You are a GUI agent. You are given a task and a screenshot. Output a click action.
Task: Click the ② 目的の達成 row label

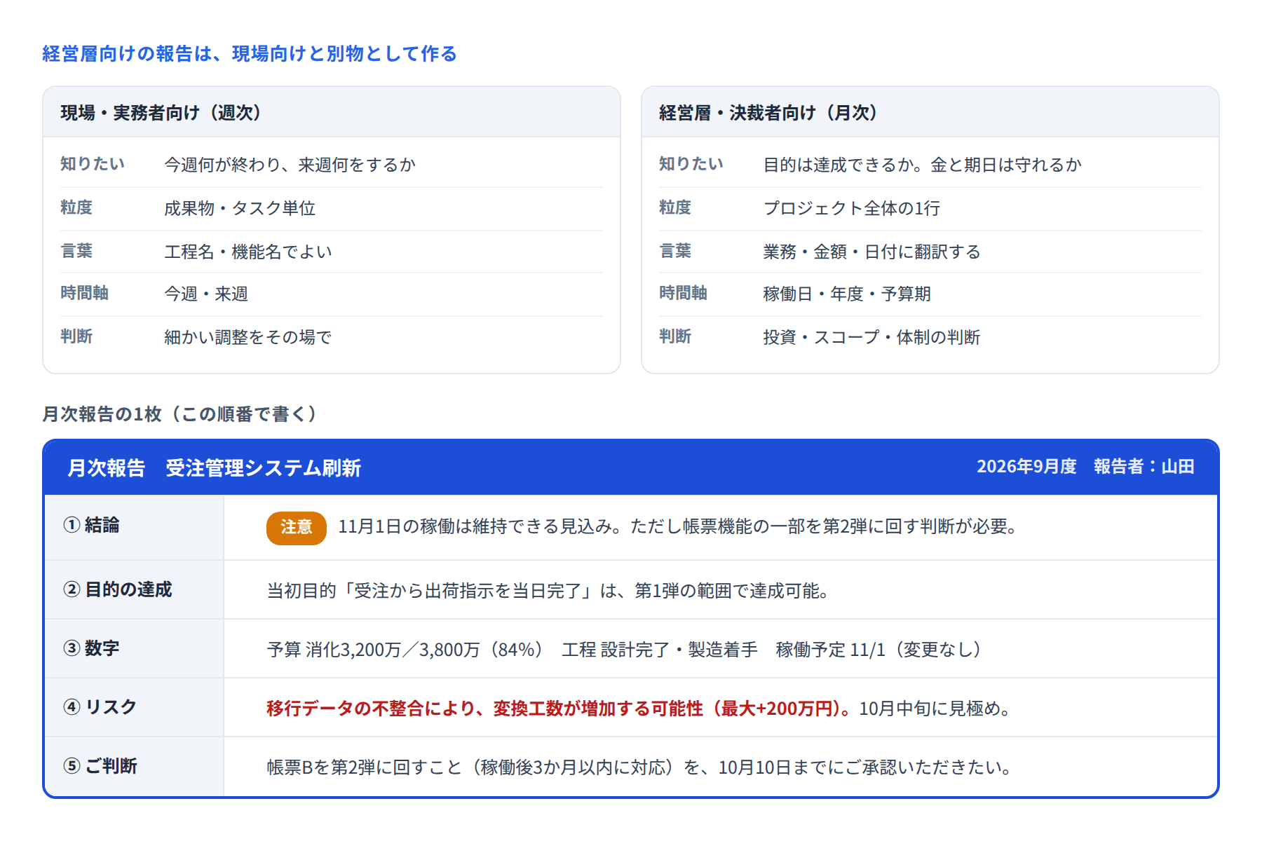coord(118,589)
